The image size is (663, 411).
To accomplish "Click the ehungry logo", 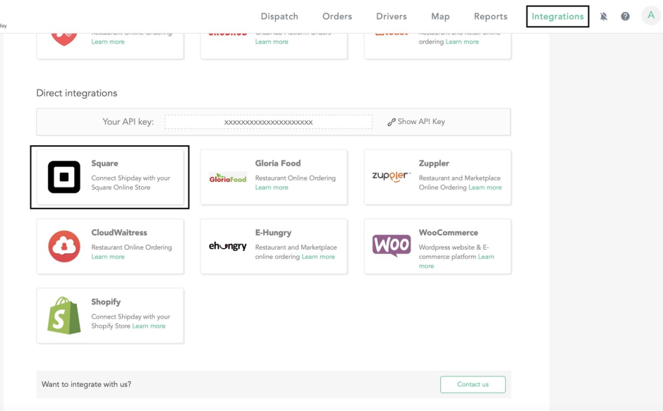I will point(228,245).
